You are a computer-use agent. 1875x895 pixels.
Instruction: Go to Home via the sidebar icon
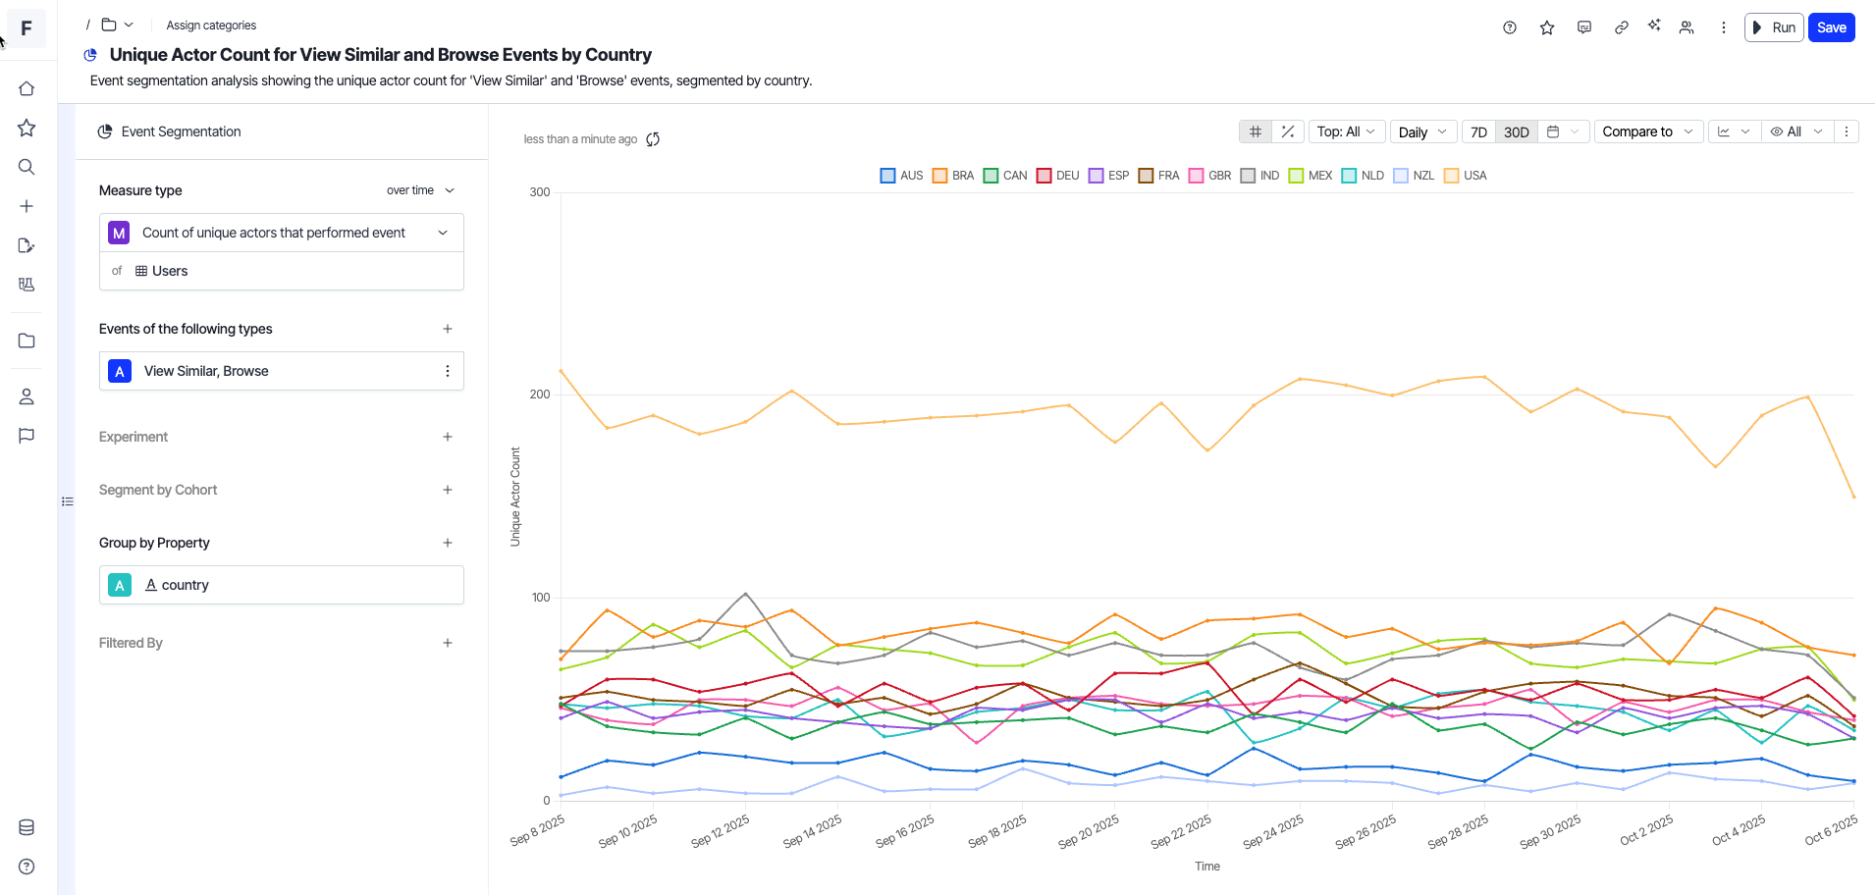tap(27, 88)
